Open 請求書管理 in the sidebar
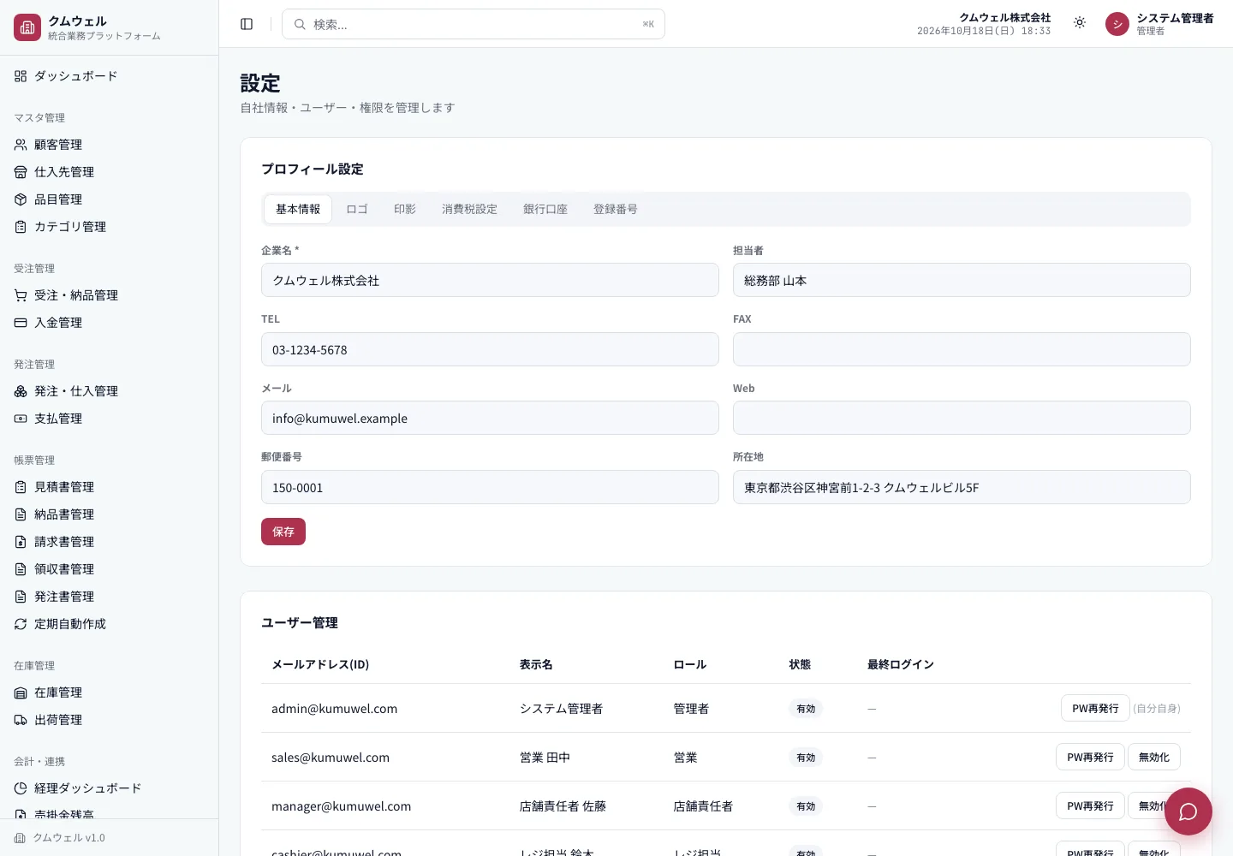The width and height of the screenshot is (1233, 856). click(x=110, y=542)
